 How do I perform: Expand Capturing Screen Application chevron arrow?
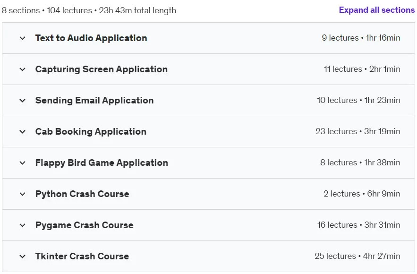coord(23,69)
